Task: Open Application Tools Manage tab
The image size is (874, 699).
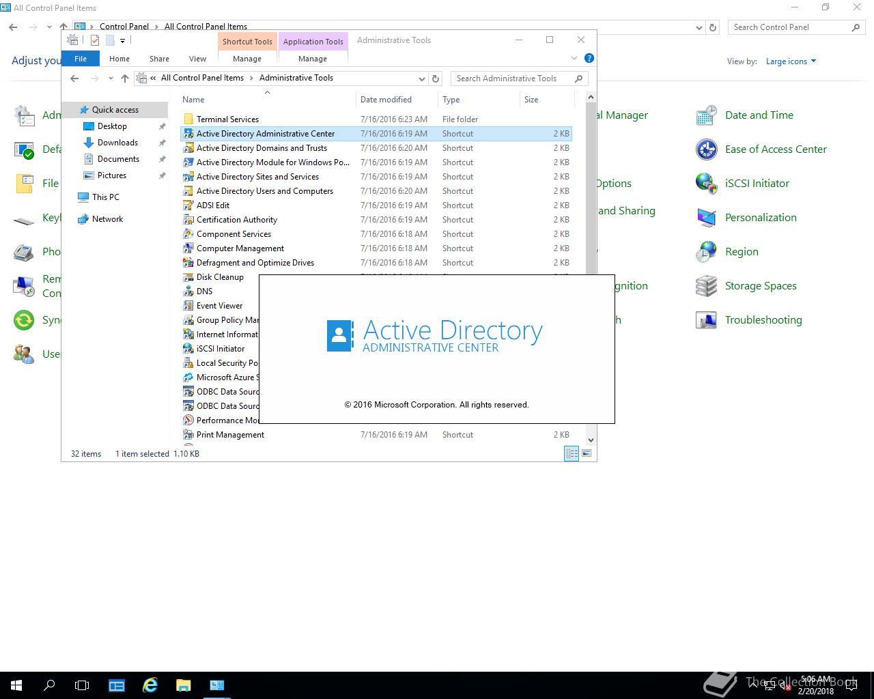Action: coord(313,59)
